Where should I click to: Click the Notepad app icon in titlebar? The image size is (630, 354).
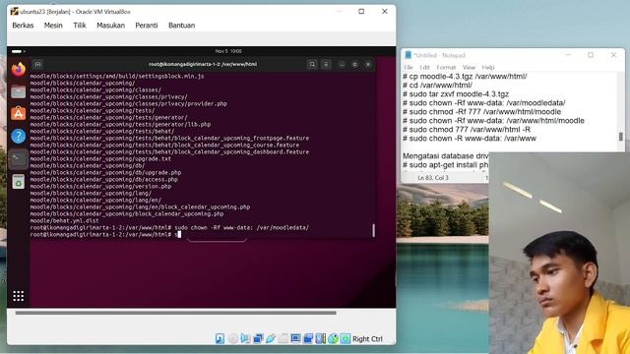click(x=409, y=55)
